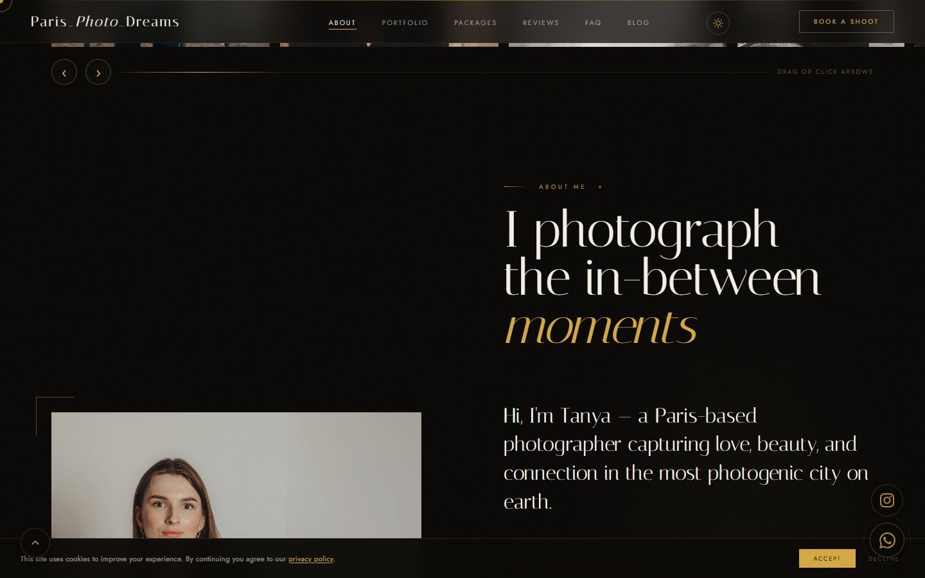Start a WhatsApp chat from the floating icon
Image resolution: width=925 pixels, height=578 pixels.
pyautogui.click(x=886, y=540)
